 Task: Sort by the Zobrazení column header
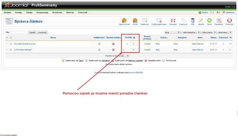click(x=223, y=38)
